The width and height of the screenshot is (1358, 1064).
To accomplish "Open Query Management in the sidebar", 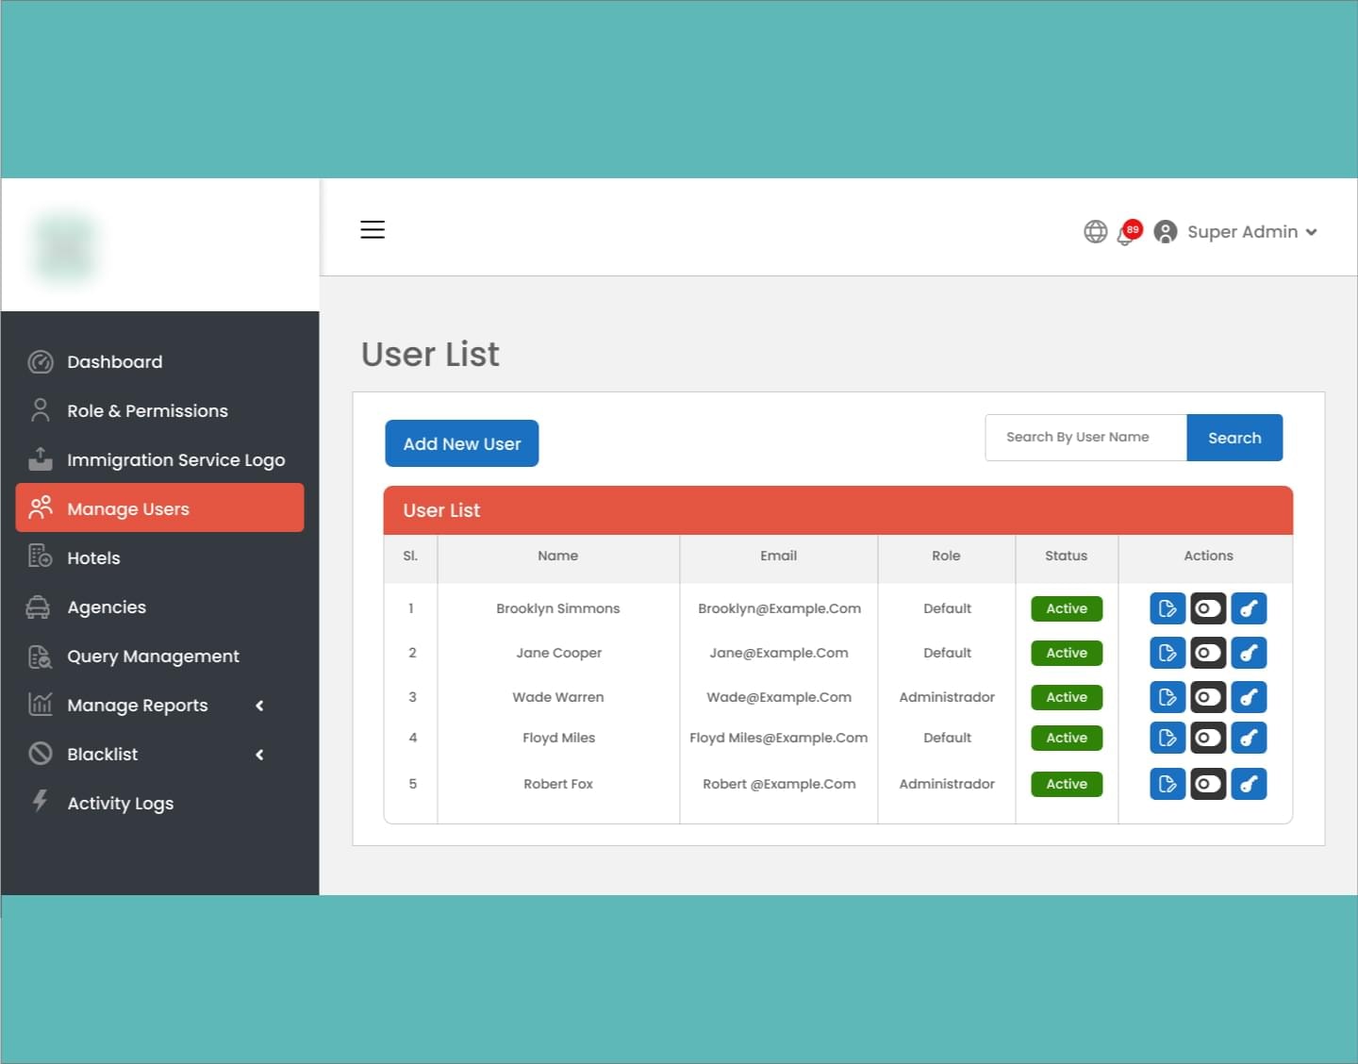I will [160, 656].
